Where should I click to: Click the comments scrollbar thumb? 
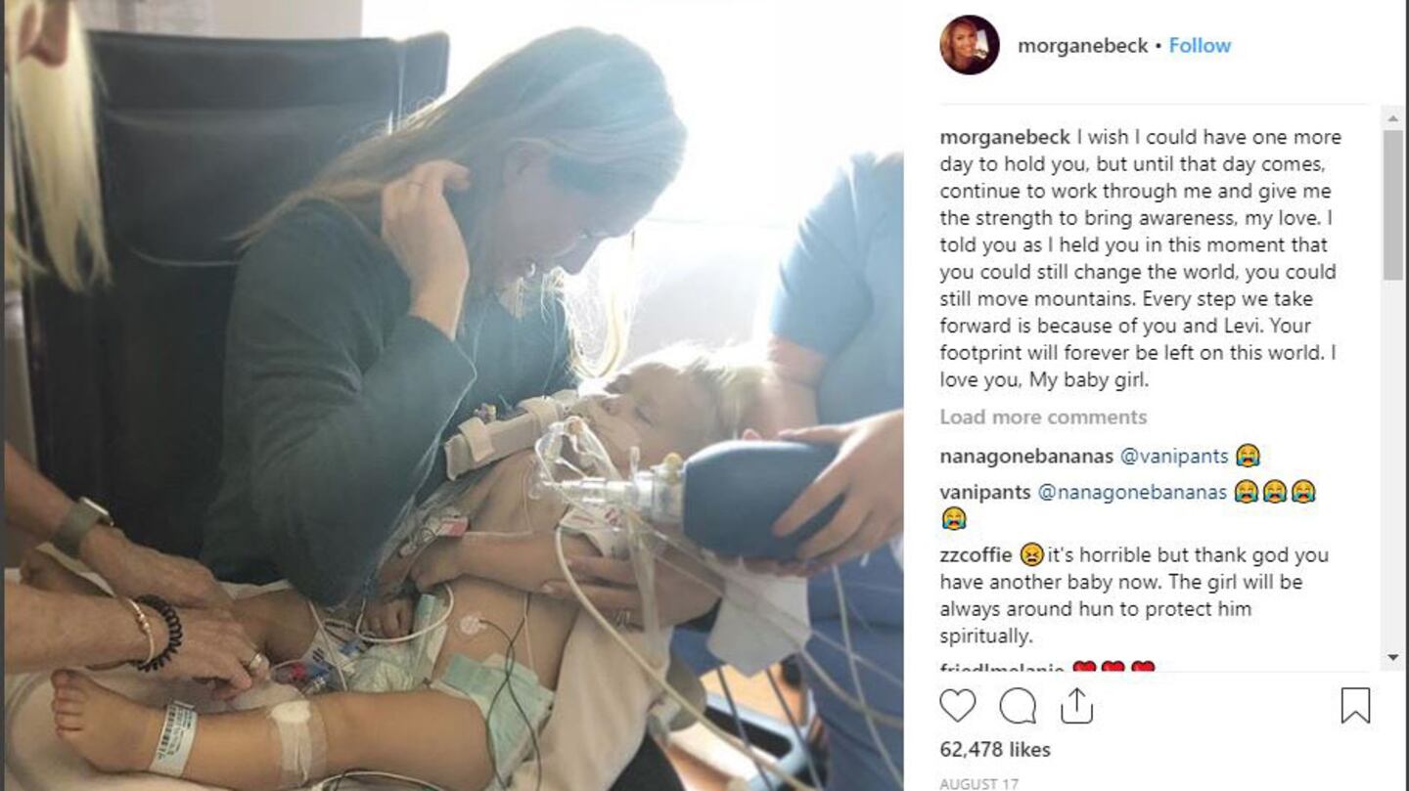click(x=1392, y=205)
